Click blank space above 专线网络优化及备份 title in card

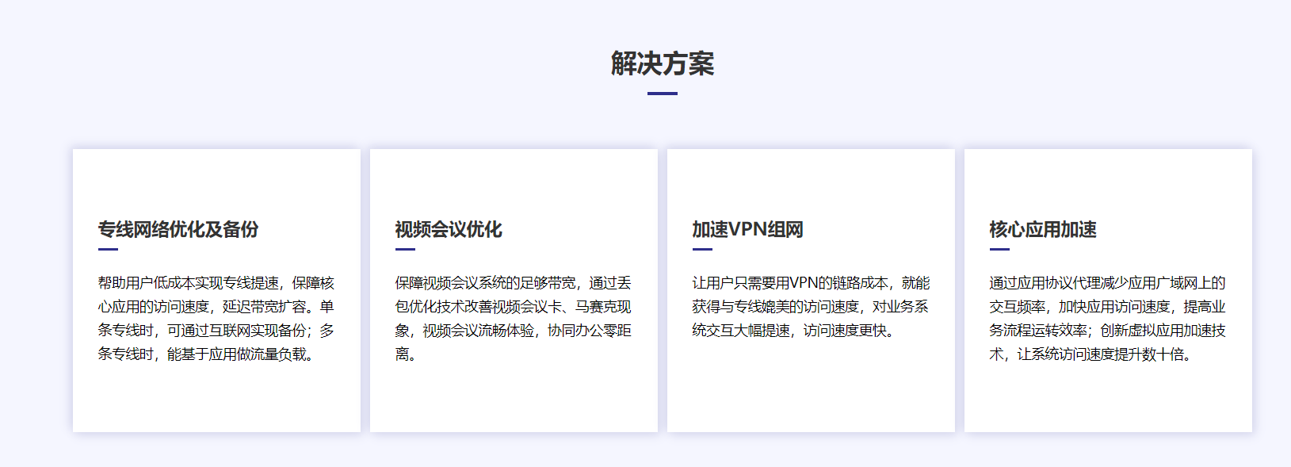(216, 182)
